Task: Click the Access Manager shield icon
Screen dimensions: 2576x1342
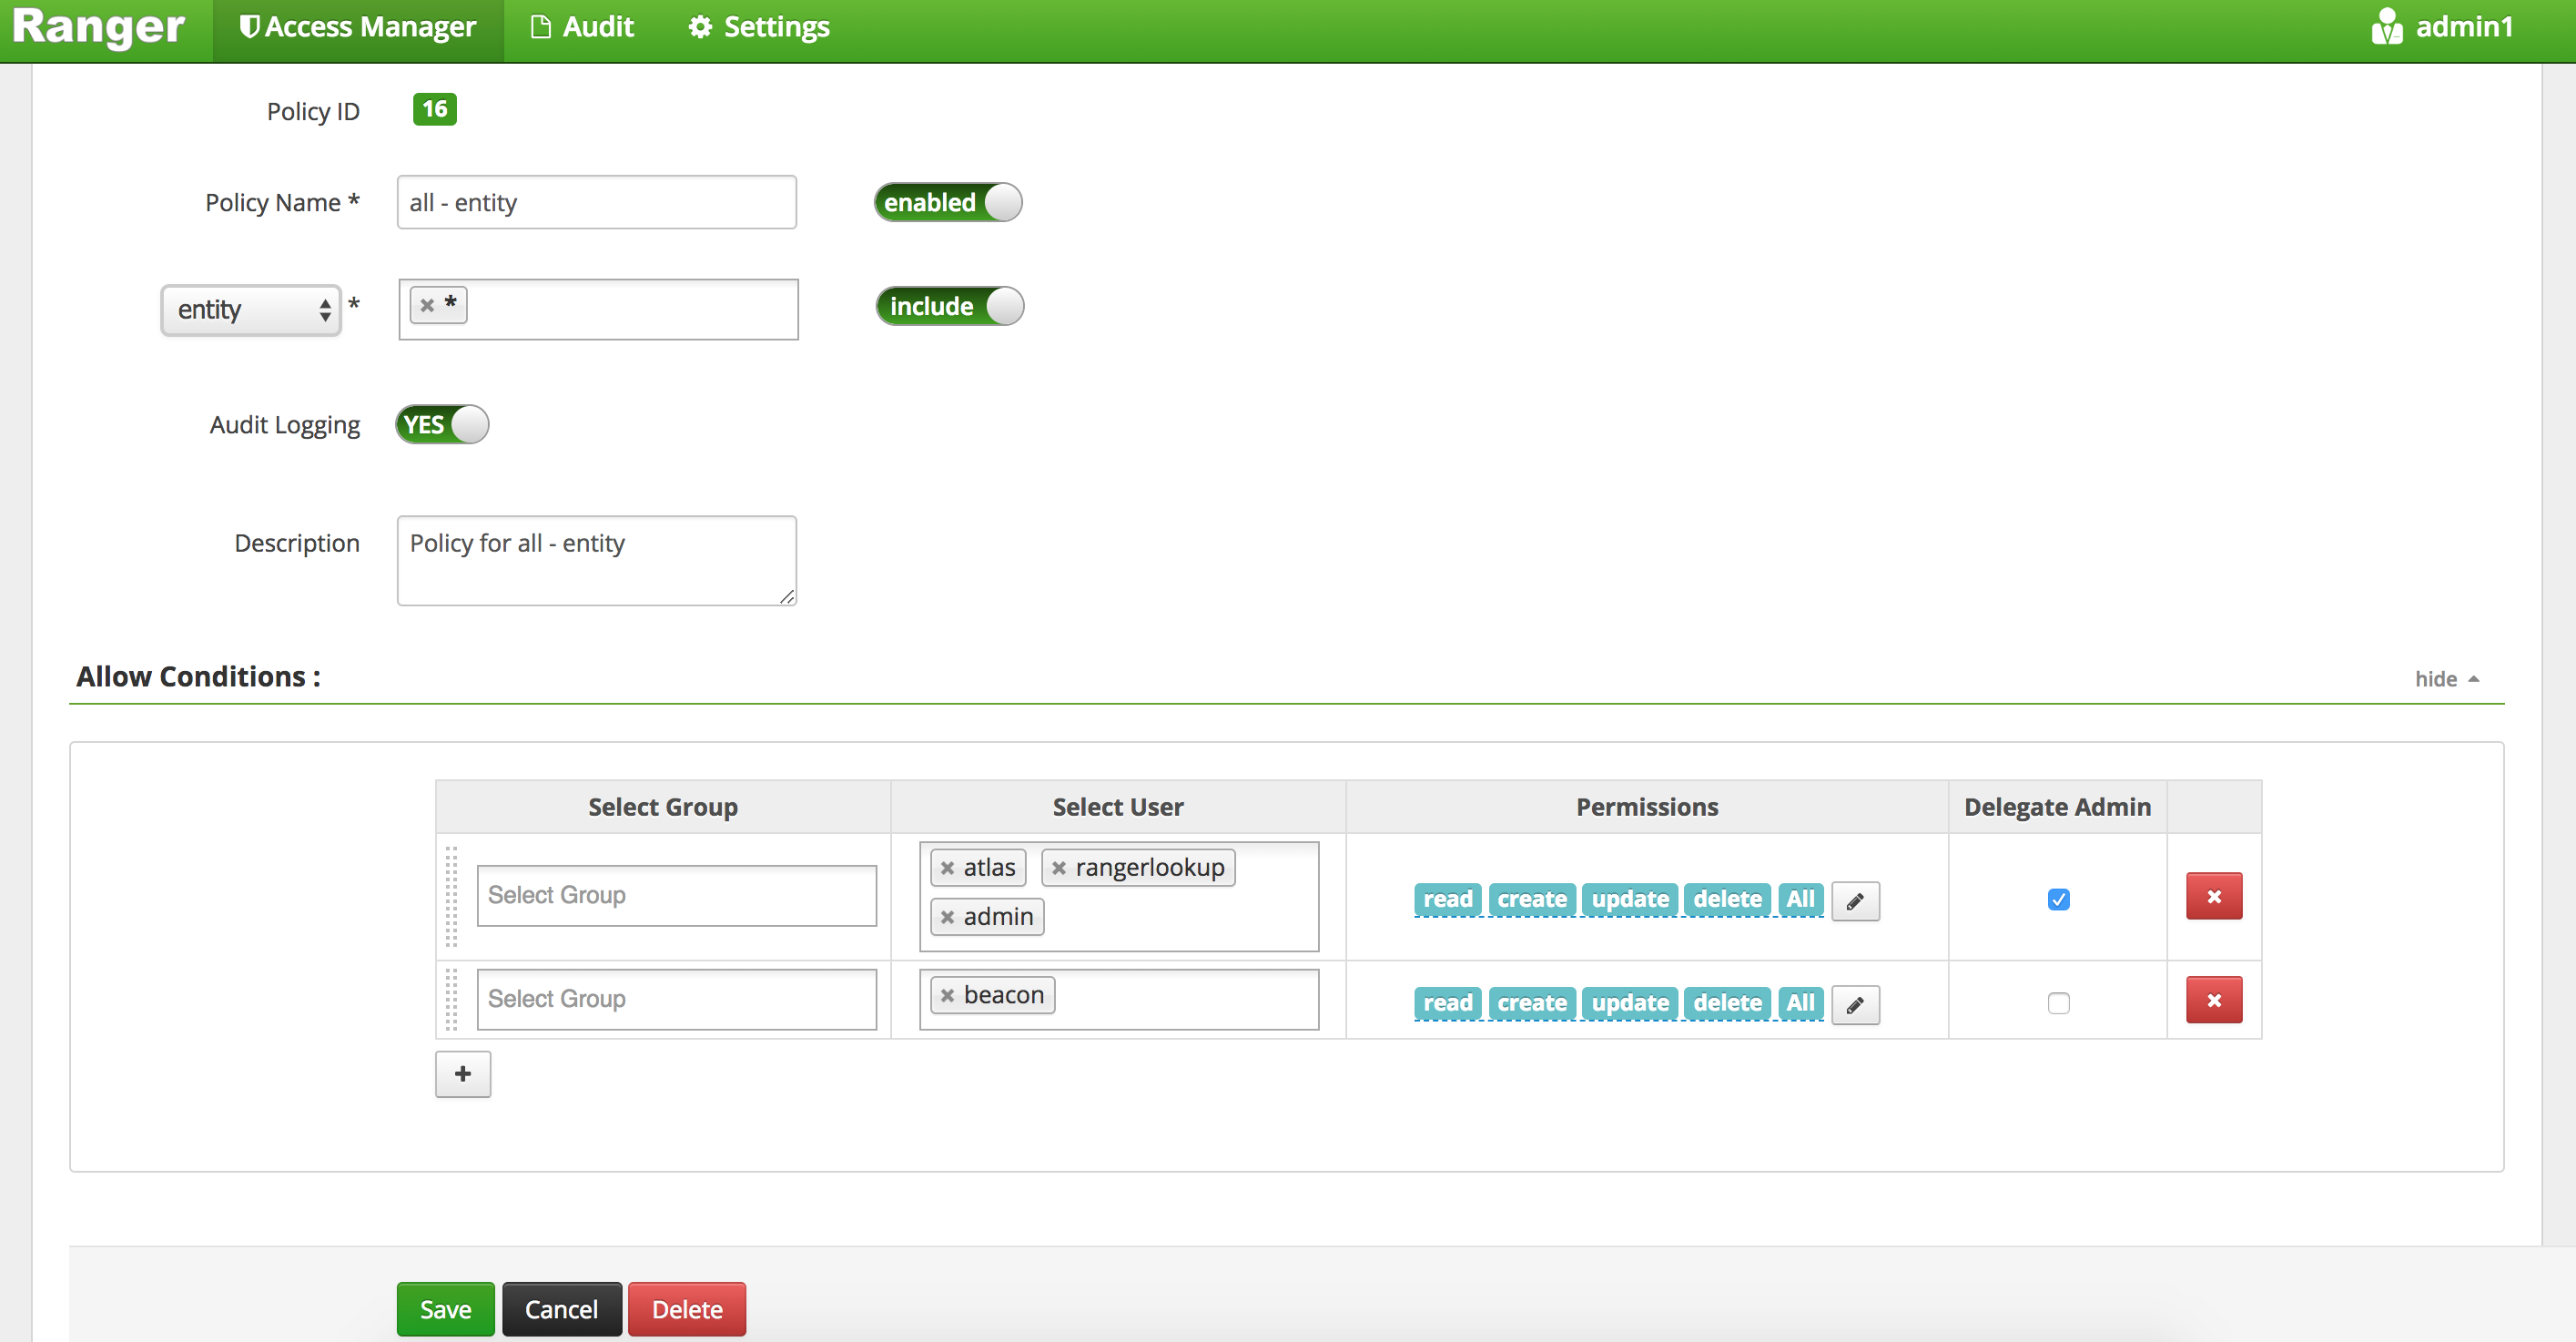Action: (x=249, y=27)
